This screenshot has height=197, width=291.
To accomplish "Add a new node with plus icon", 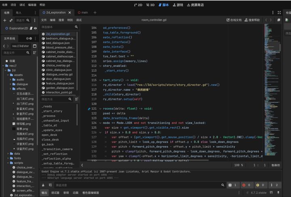I will click(x=5, y=20).
